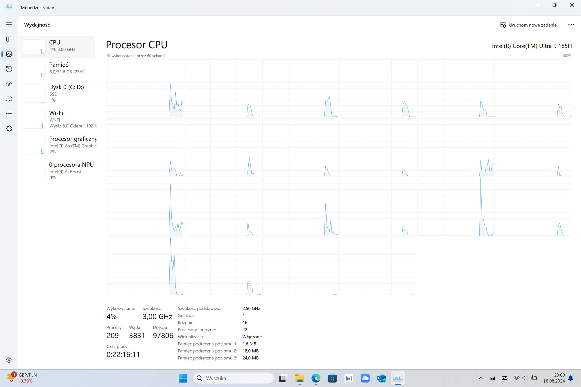The height and width of the screenshot is (387, 581).
Task: Select CPU in the performance list
Action: click(x=57, y=47)
